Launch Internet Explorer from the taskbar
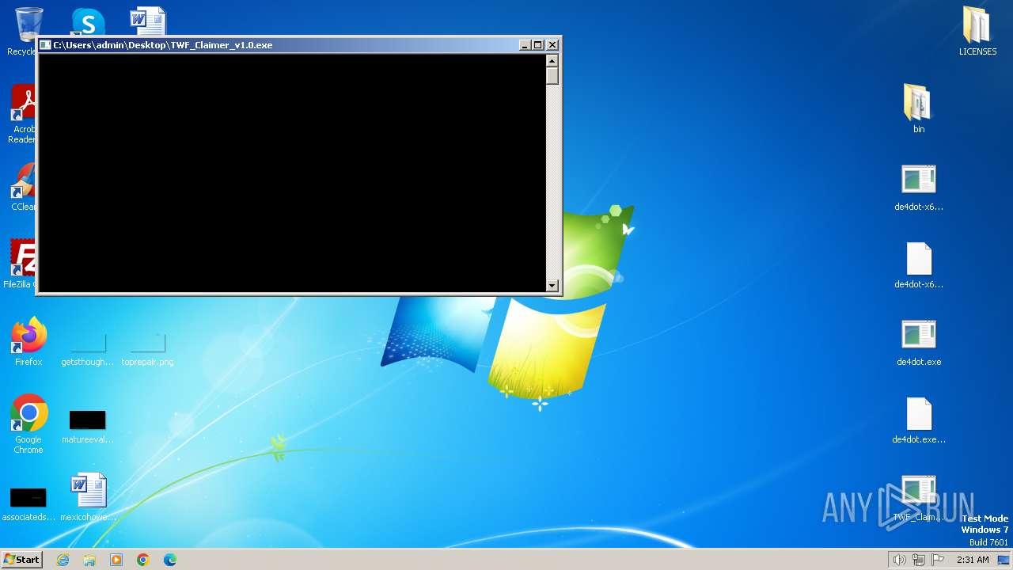Screen dimensions: 1013x570 pos(63,560)
